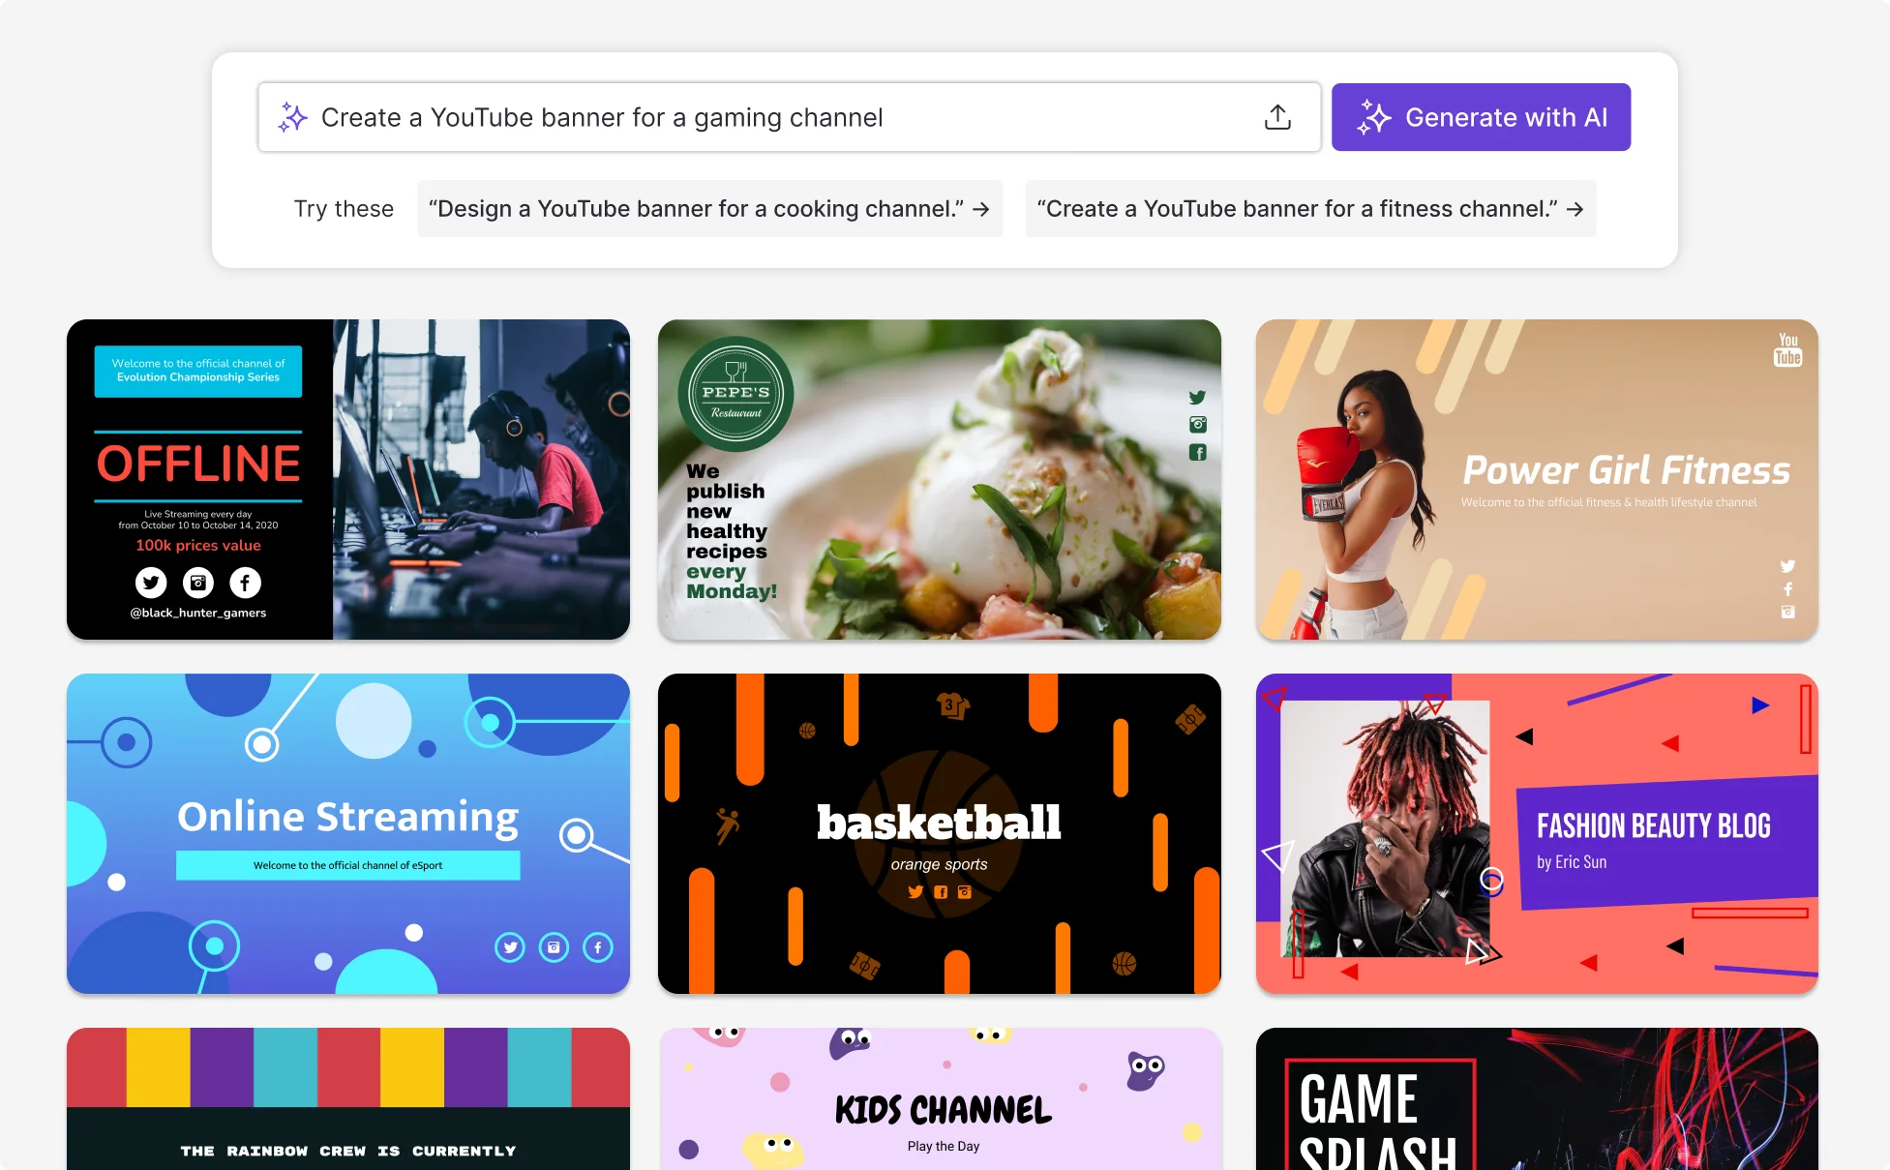1890x1170 pixels.
Task: Click 'Welcome to the official channel of eSport' bar
Action: [348, 865]
